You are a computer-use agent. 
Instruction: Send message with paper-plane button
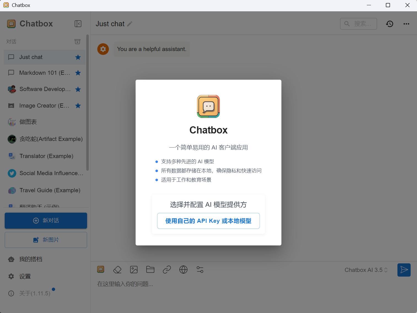pos(404,270)
